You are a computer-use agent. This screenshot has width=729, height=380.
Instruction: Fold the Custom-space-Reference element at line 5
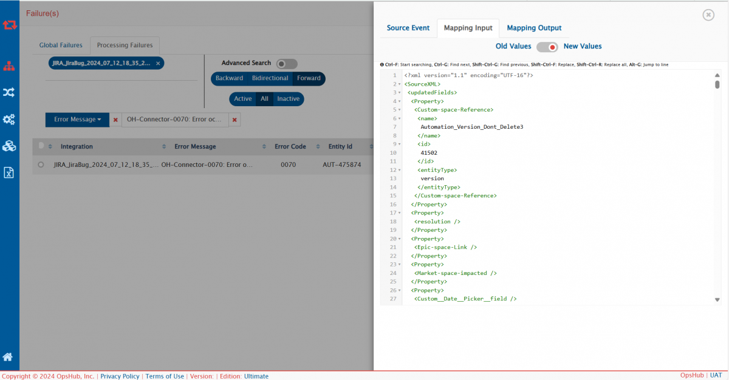tap(399, 110)
